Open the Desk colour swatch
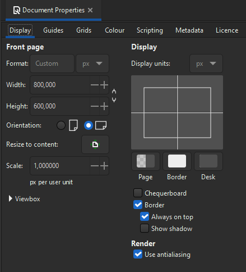Viewport: 246px width, 272px height. [x=208, y=161]
